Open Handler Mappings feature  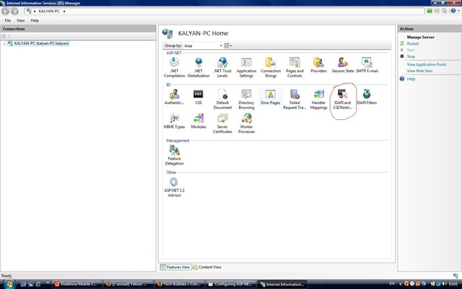[x=318, y=99]
